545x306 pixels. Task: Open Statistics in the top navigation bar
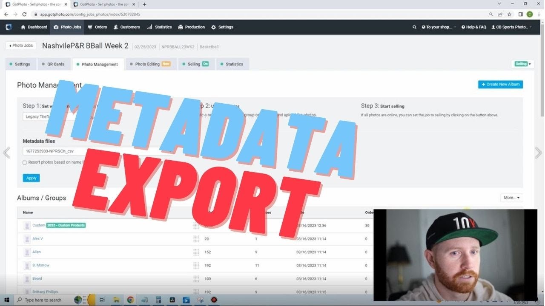[159, 27]
